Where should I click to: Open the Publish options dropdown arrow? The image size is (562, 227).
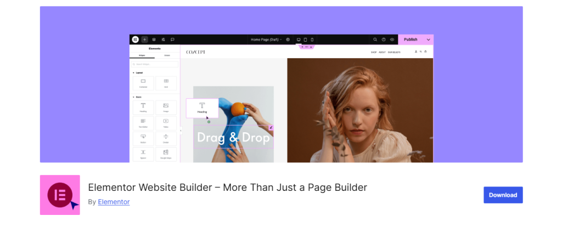point(428,39)
